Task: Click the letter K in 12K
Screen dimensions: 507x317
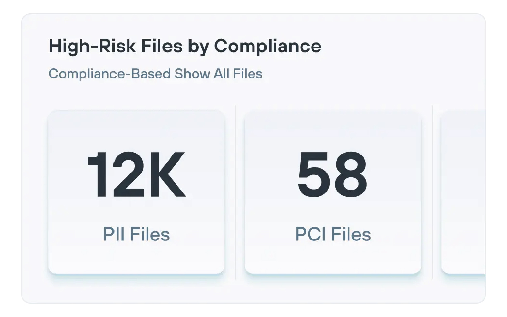Action: coord(168,175)
